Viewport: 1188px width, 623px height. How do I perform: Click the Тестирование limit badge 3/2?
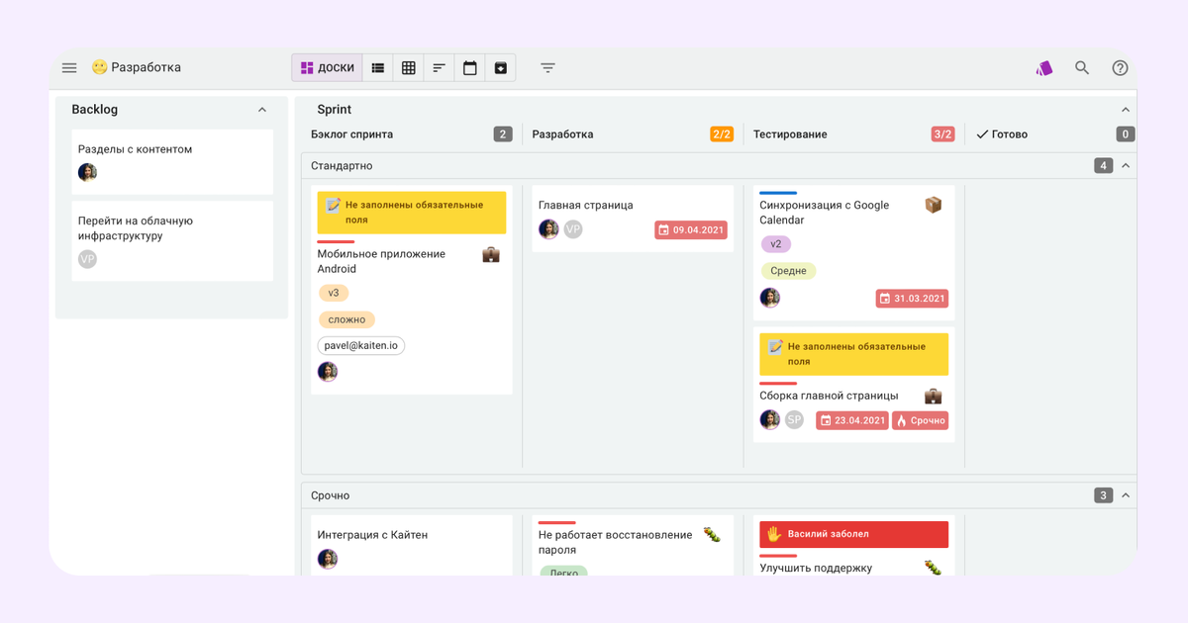[x=942, y=134]
